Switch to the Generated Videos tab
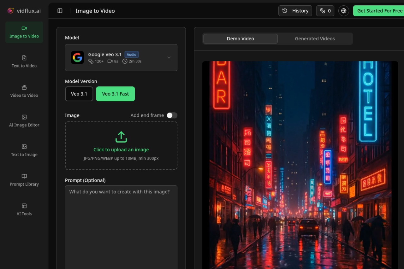404x269 pixels. [315, 39]
